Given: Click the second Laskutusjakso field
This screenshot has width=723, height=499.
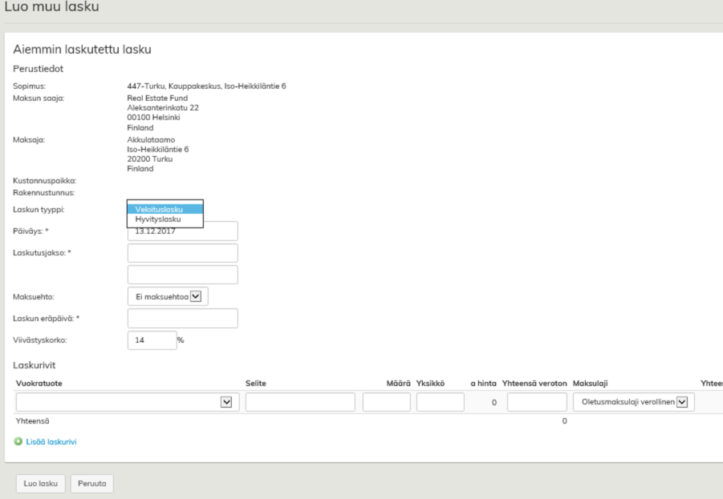Looking at the screenshot, I should (x=183, y=275).
